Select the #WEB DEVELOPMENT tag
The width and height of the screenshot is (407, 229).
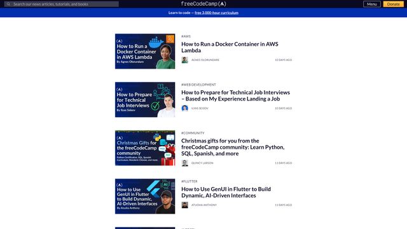(x=198, y=85)
